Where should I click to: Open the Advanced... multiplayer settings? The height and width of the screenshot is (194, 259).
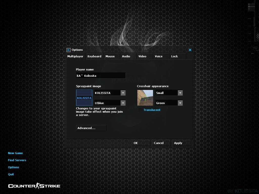[91, 128]
